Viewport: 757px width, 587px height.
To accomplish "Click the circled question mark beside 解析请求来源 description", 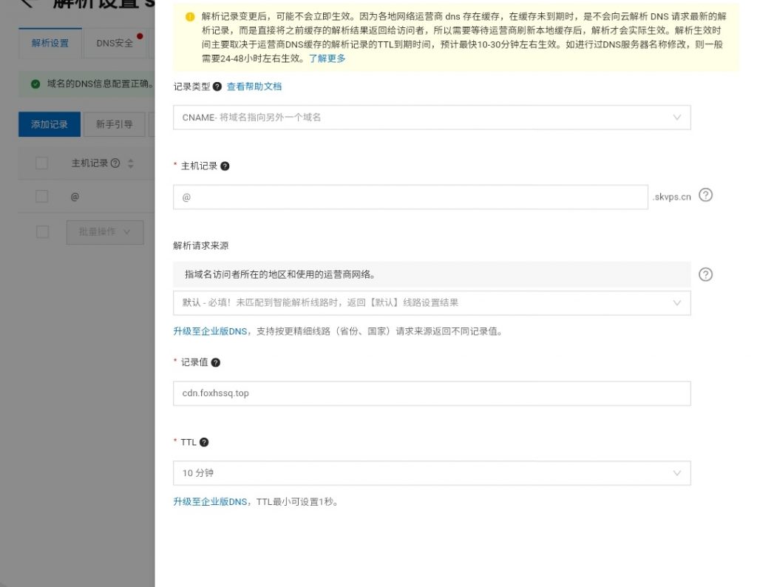I will (705, 274).
